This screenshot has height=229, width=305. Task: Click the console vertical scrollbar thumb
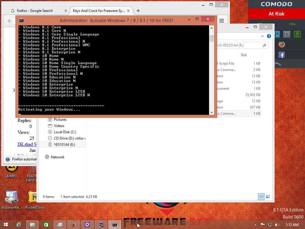212,38
